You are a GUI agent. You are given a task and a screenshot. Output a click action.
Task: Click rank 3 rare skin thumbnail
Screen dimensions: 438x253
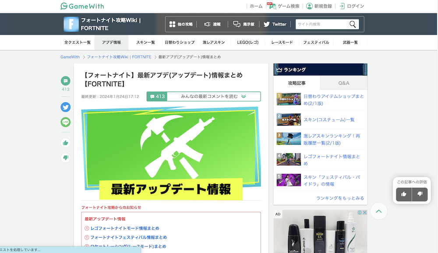289,139
